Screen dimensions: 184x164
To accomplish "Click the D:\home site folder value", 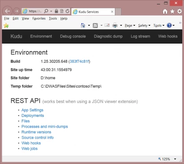I will (x=48, y=78).
